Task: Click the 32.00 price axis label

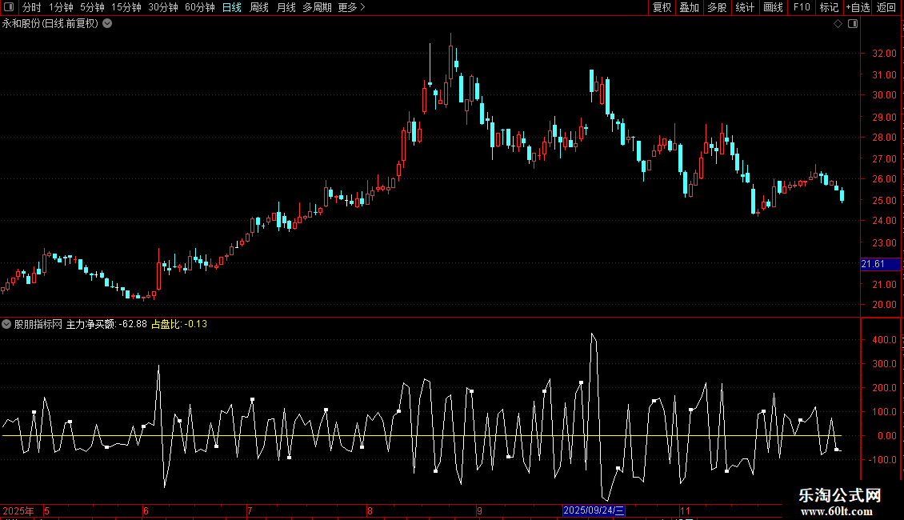Action: (x=884, y=53)
